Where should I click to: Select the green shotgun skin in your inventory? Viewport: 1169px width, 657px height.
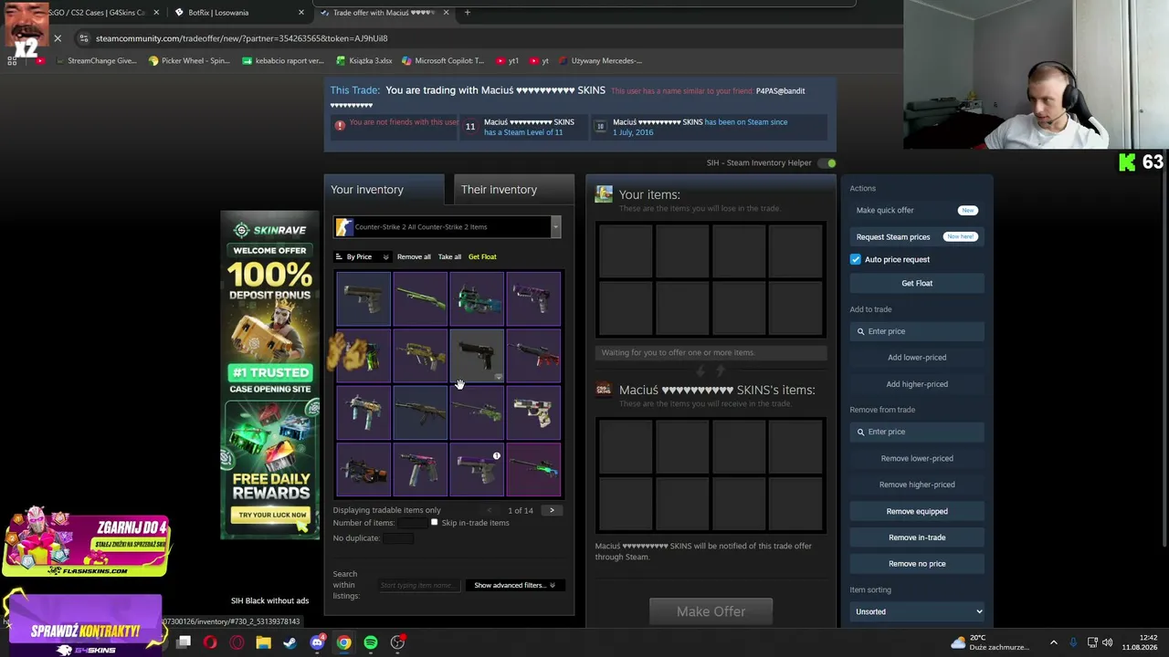tap(420, 298)
